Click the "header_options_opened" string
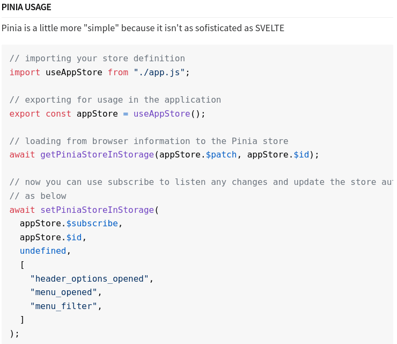Image resolution: width=397 pixels, height=344 pixels. (90, 279)
